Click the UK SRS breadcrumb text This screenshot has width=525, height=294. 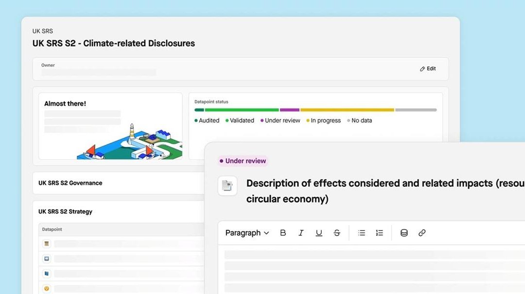pos(42,31)
